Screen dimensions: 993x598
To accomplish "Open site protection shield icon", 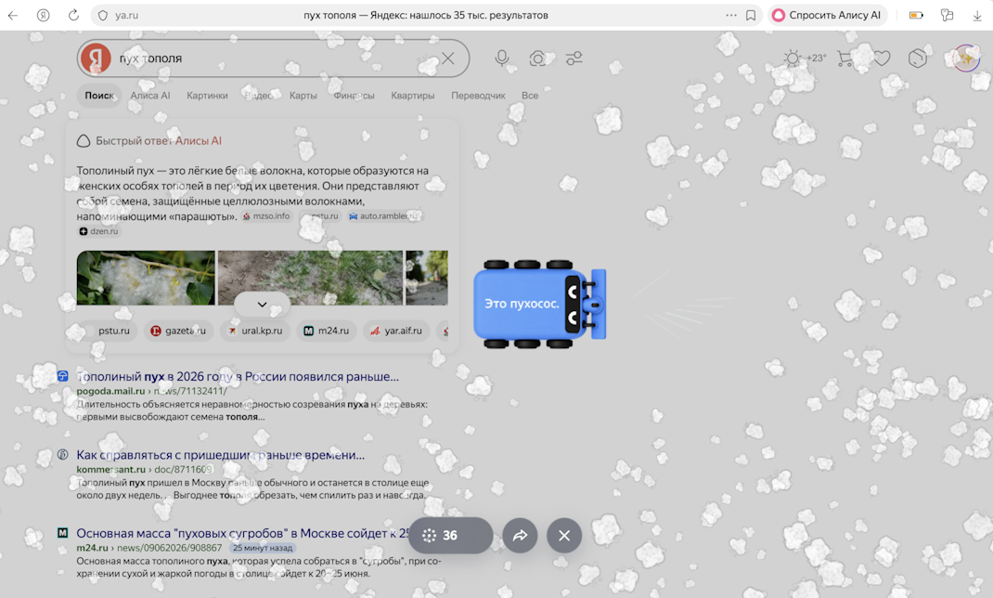I will click(x=103, y=15).
